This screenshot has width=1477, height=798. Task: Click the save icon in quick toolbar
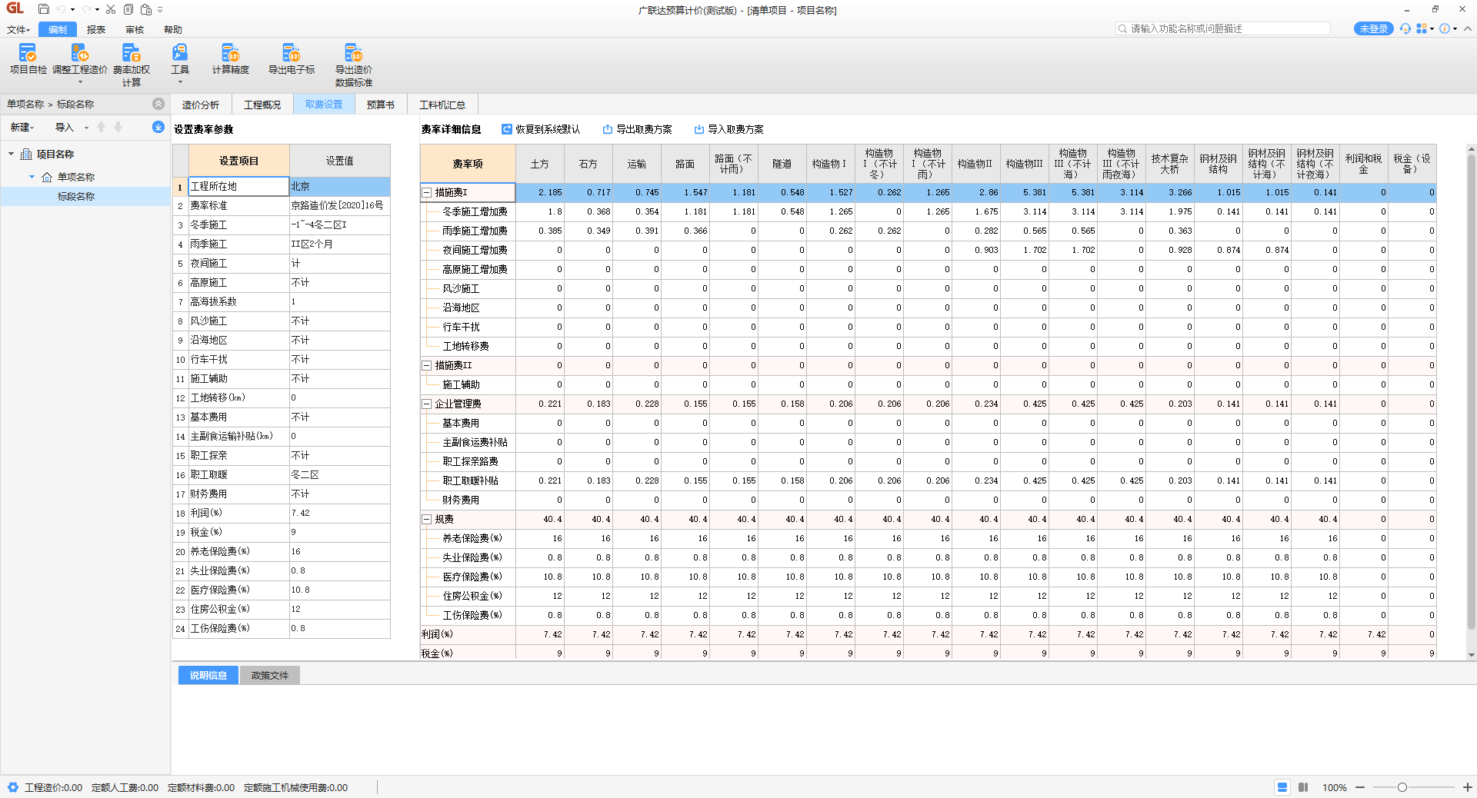pyautogui.click(x=44, y=9)
